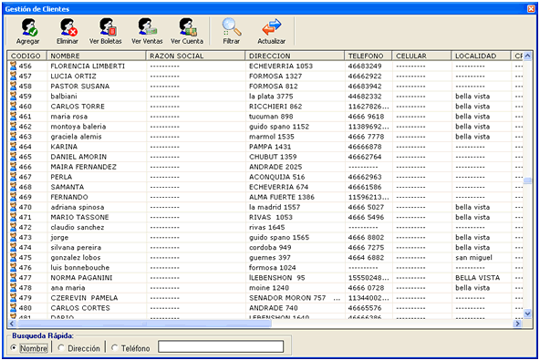Sort by TELEFONO column header
The height and width of the screenshot is (360, 540).
[369, 56]
